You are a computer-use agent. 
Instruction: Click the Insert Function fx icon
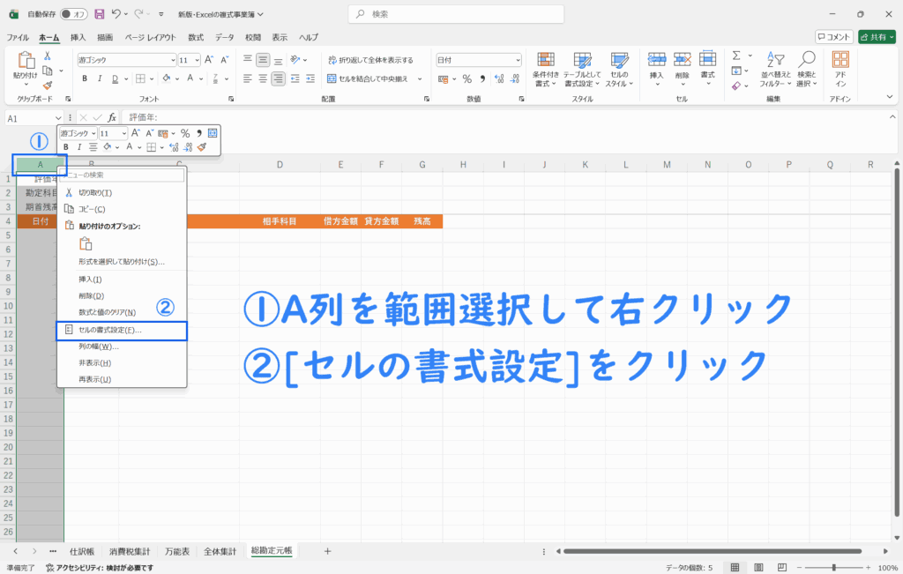(x=112, y=117)
